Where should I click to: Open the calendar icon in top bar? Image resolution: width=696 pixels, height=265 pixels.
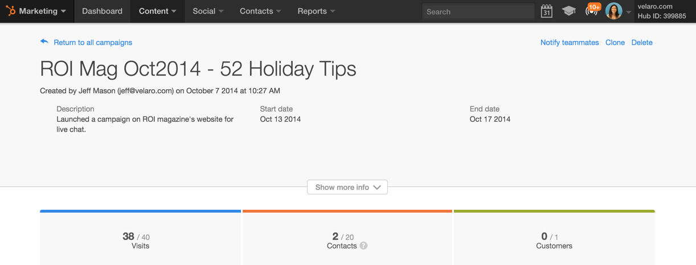click(x=546, y=11)
